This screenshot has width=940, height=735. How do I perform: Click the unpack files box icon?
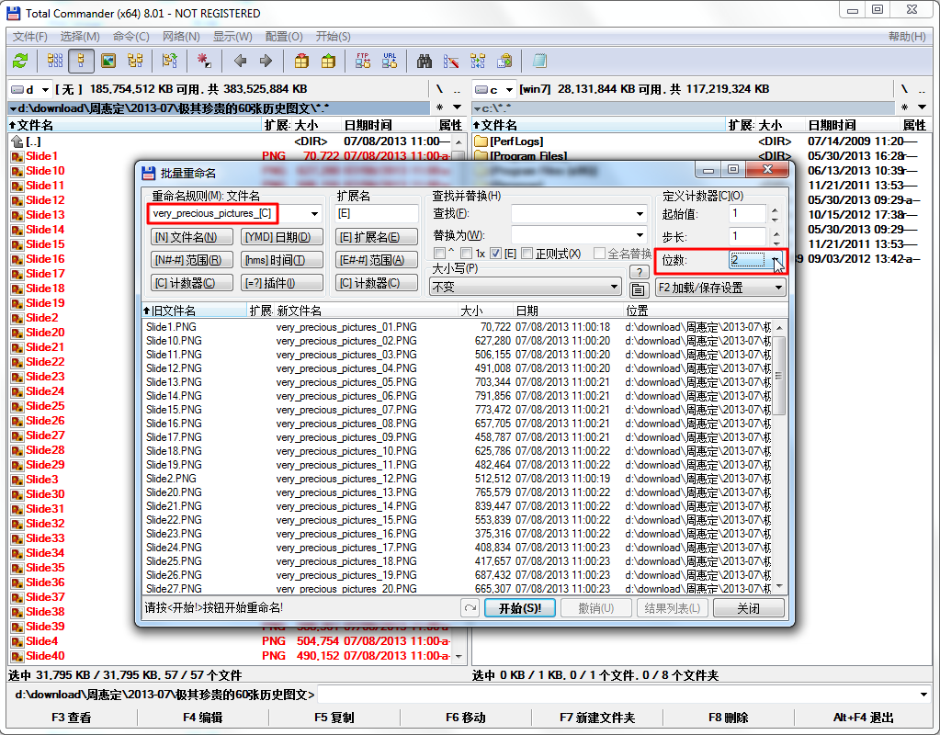point(328,61)
